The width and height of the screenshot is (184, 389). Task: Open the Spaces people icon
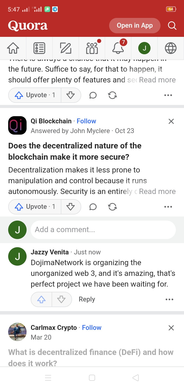(x=92, y=48)
